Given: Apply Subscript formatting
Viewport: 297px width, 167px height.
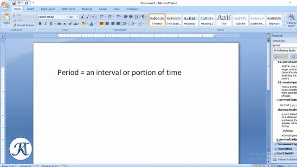Looking at the screenshot, I should pyautogui.click(x=65, y=24).
